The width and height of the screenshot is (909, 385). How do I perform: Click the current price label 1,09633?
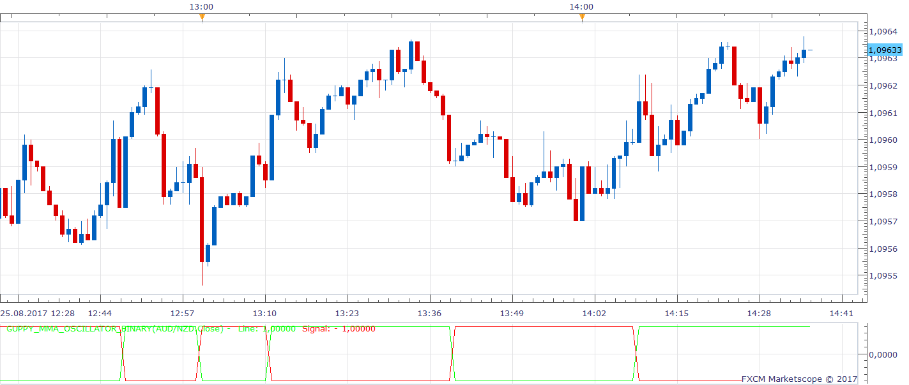coord(885,50)
